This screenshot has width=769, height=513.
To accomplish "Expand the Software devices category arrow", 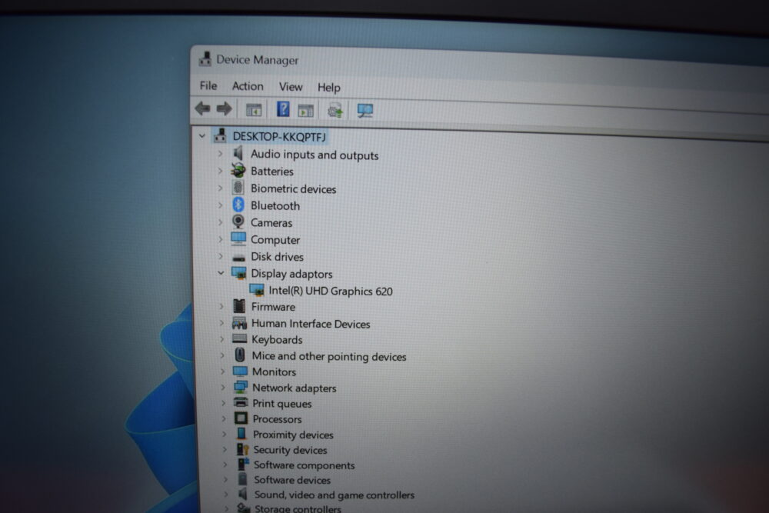I will coord(225,479).
